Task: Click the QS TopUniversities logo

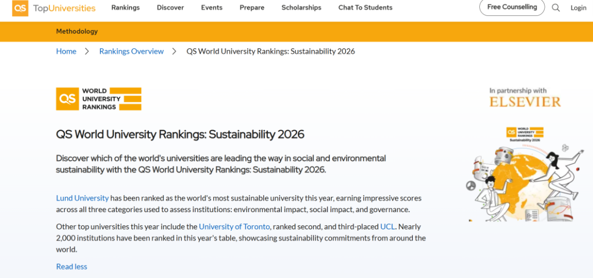Action: (54, 8)
